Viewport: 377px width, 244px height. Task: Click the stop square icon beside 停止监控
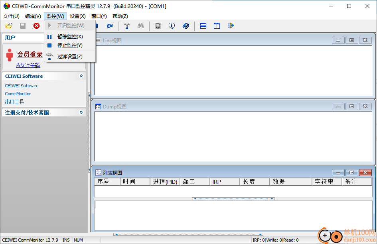49,45
